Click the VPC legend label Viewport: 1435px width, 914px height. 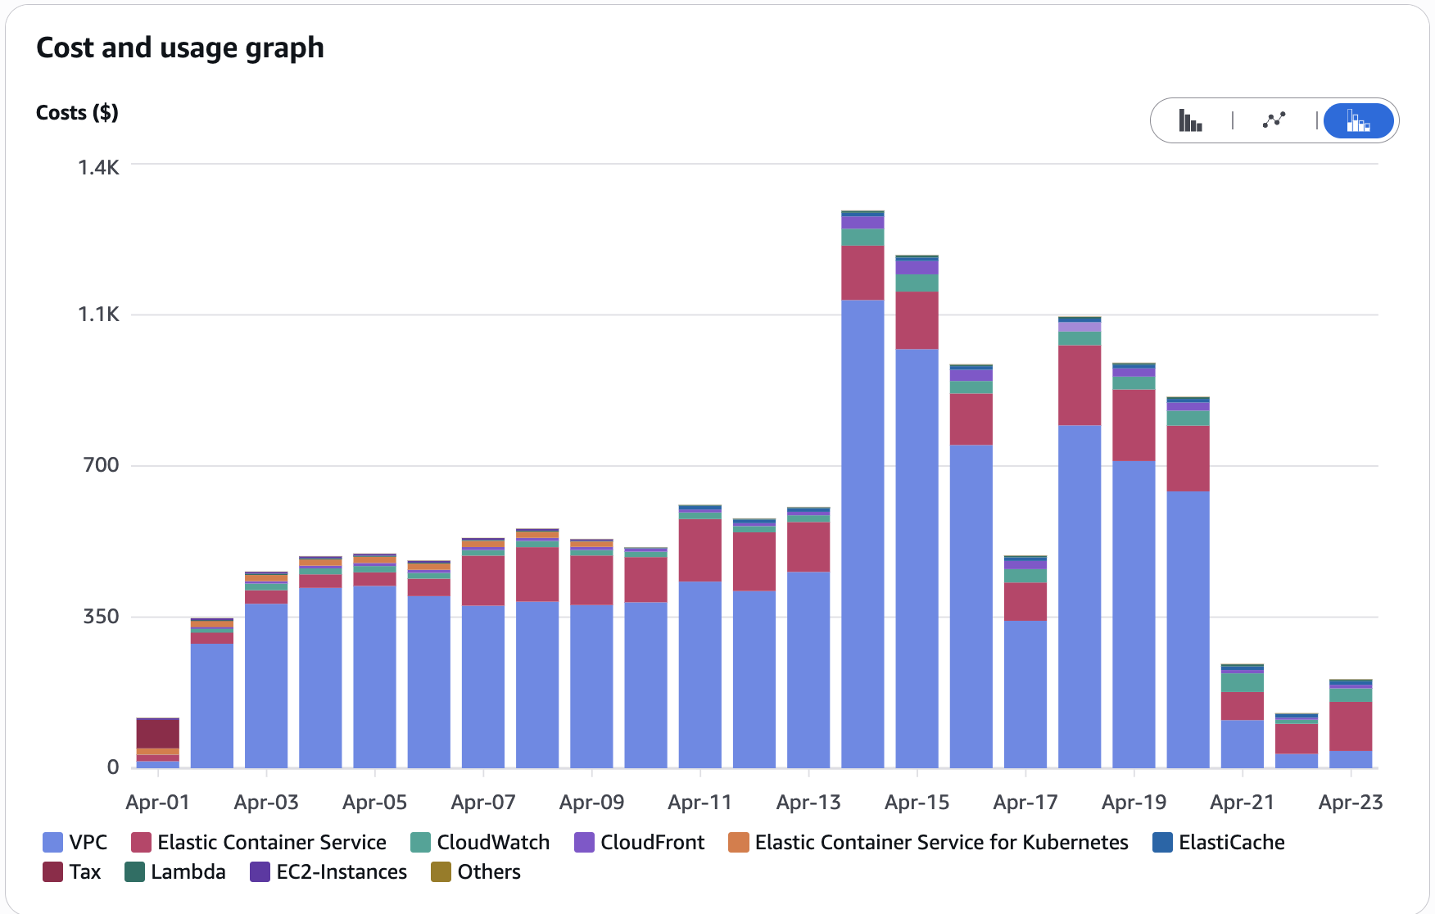(x=88, y=842)
